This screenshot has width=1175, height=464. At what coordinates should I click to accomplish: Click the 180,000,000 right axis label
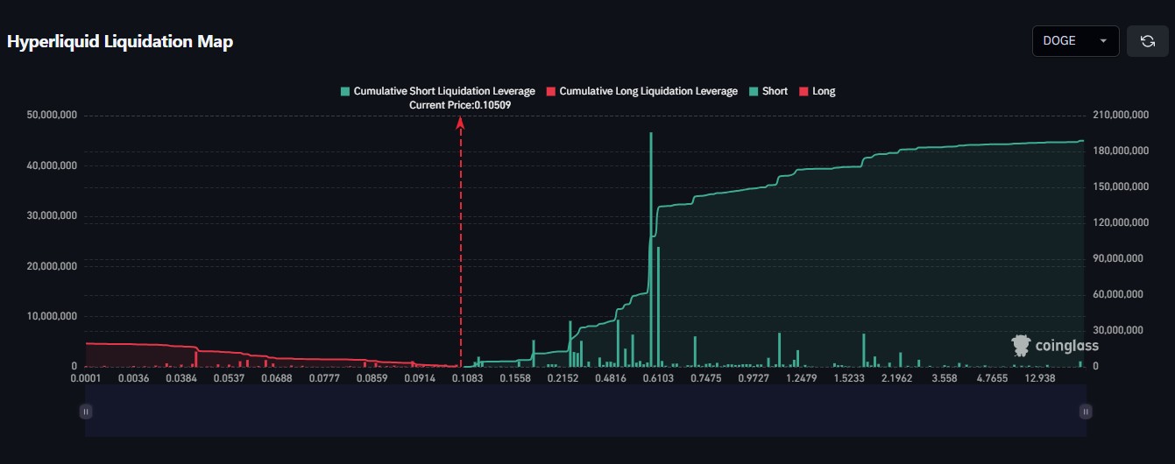click(x=1122, y=151)
